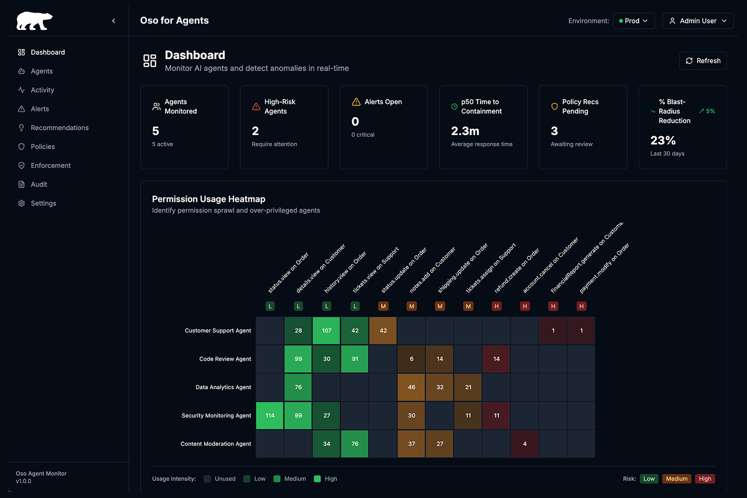Image resolution: width=747 pixels, height=498 pixels.
Task: Expand the Admin User menu
Action: click(x=698, y=21)
